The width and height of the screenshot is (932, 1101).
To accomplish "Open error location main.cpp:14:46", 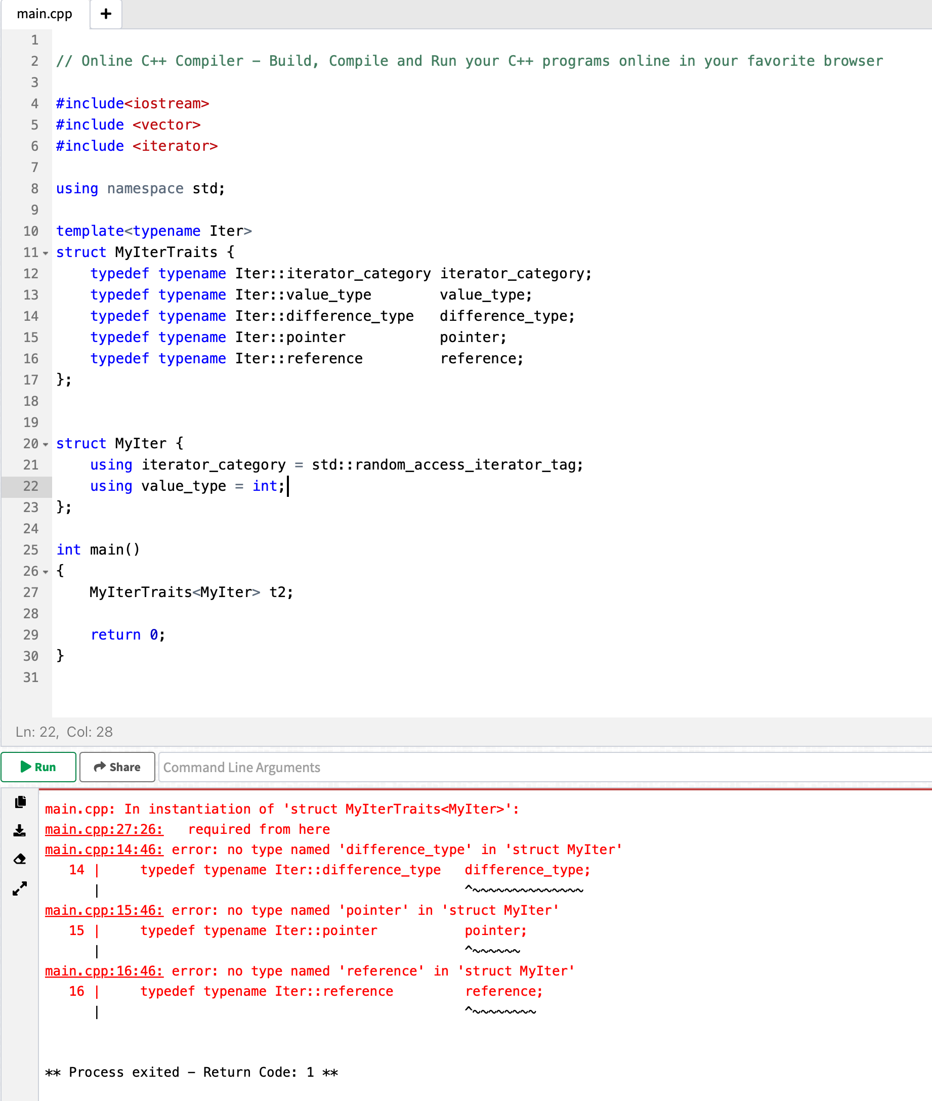I will click(104, 850).
